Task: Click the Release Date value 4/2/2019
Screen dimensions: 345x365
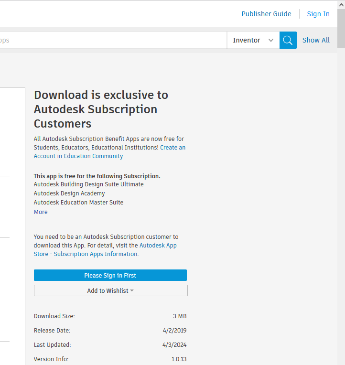Action: pos(174,330)
